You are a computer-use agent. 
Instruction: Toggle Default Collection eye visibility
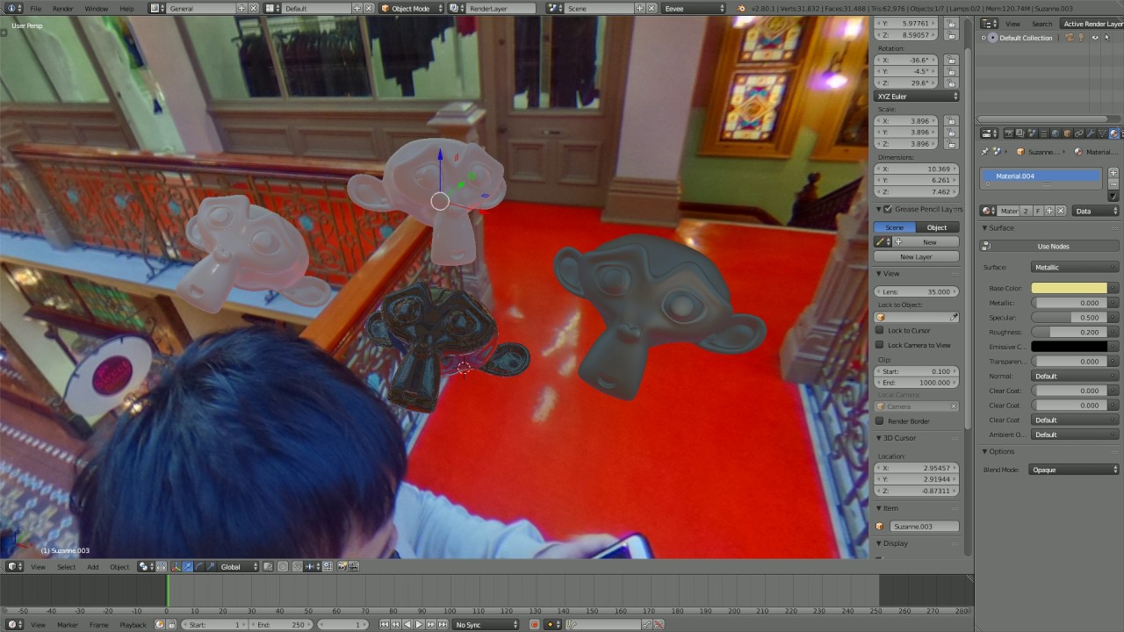pos(1094,38)
